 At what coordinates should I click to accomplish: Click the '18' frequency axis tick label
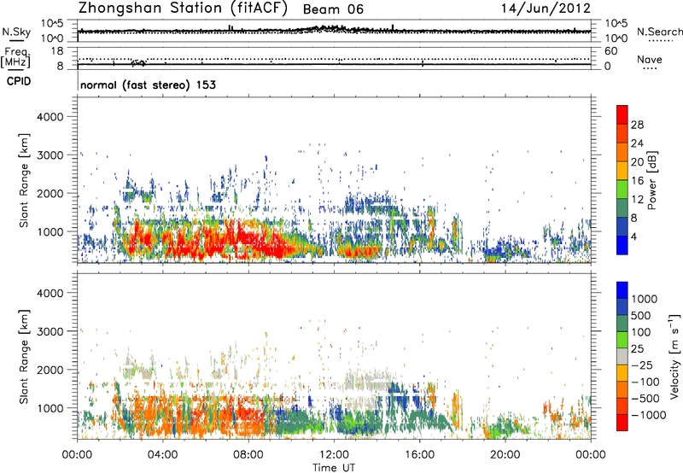tap(57, 51)
